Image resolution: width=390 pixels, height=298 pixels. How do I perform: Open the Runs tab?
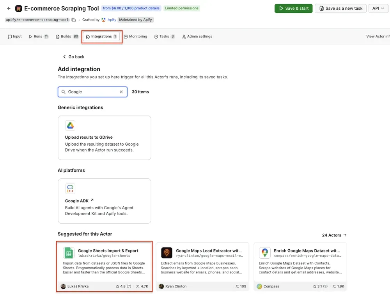(39, 37)
